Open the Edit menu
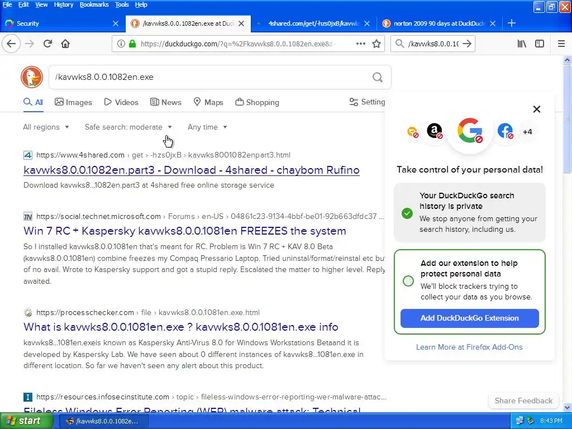The image size is (572, 429). 23,4
